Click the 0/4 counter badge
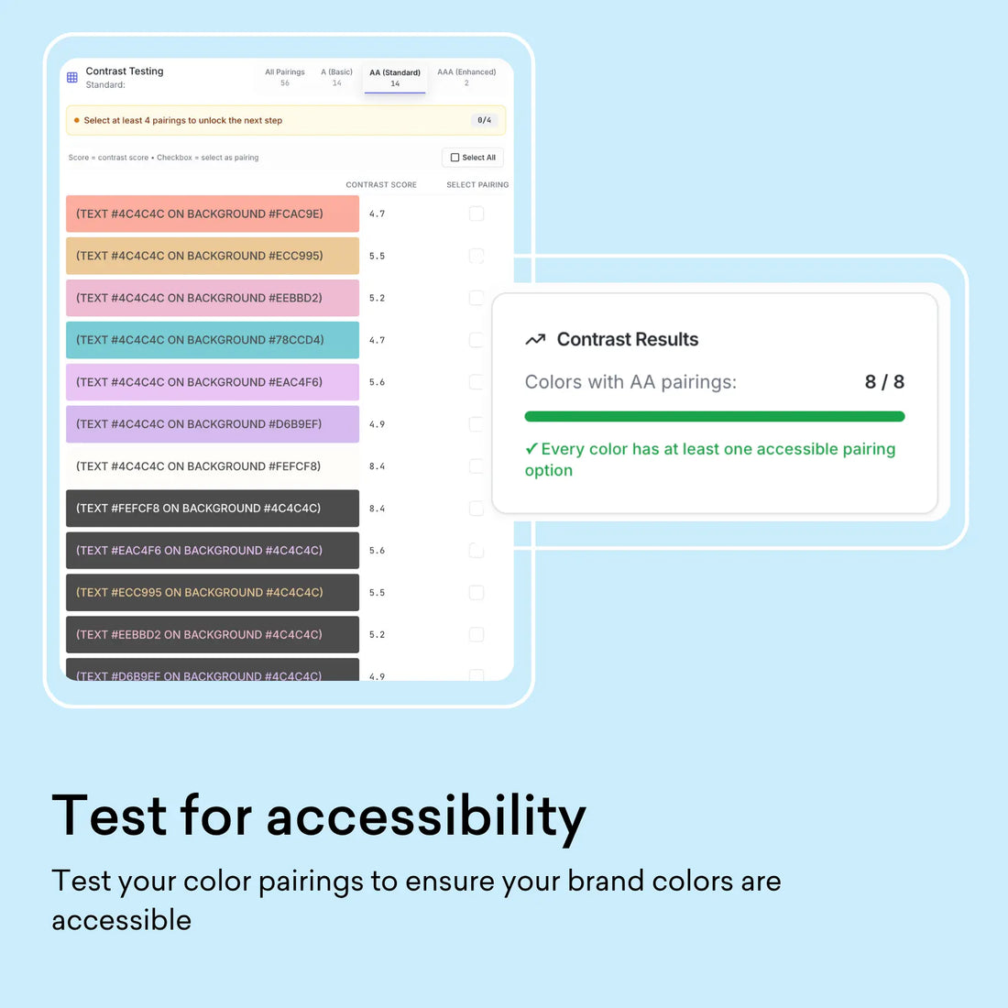Viewport: 1008px width, 1008px height. (x=483, y=120)
